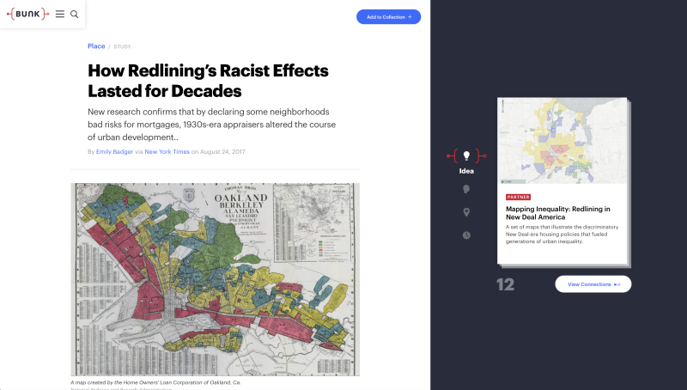Open the Bunk logo home link

coord(28,14)
